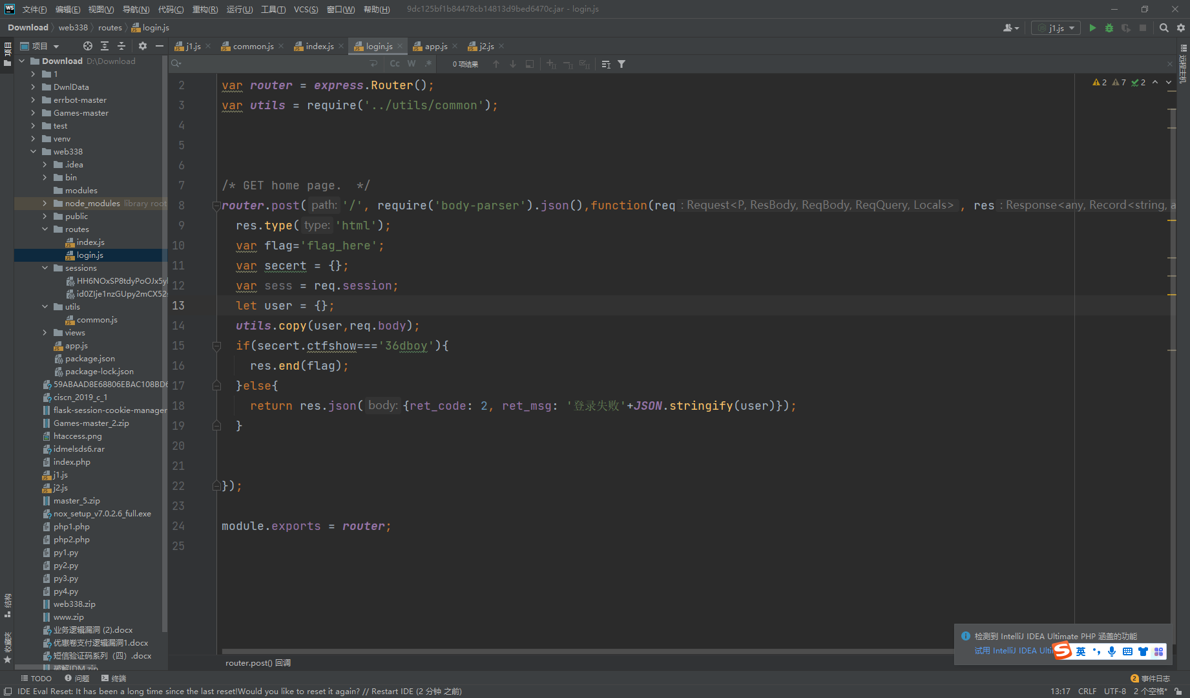Run with coverage shield icon

(x=1126, y=28)
